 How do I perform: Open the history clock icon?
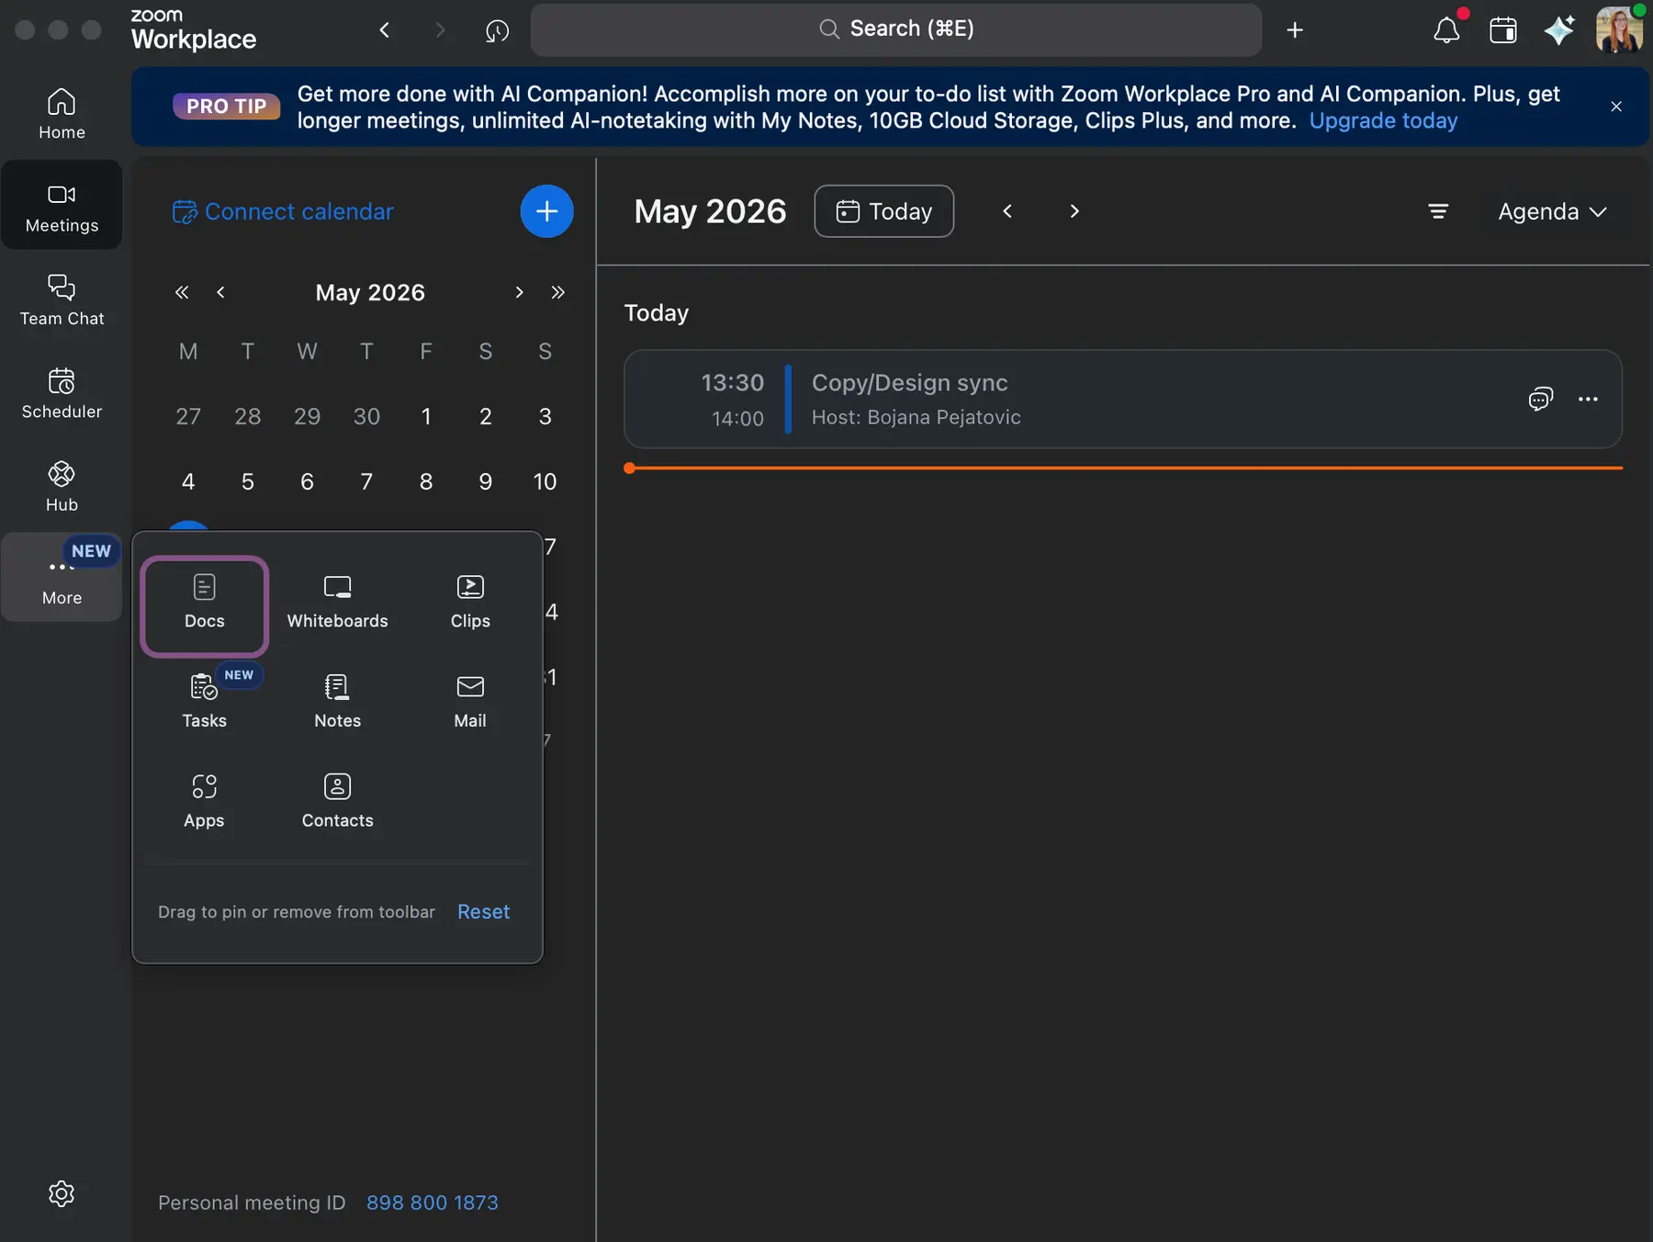[x=497, y=30]
